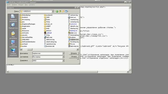Click the Отмена button
The image size is (168, 94).
pos(74,57)
